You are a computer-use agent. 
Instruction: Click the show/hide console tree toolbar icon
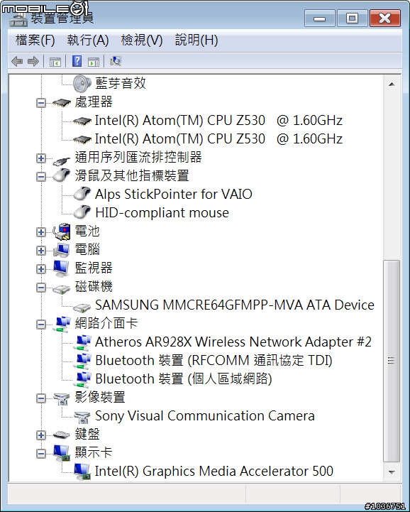[55, 61]
